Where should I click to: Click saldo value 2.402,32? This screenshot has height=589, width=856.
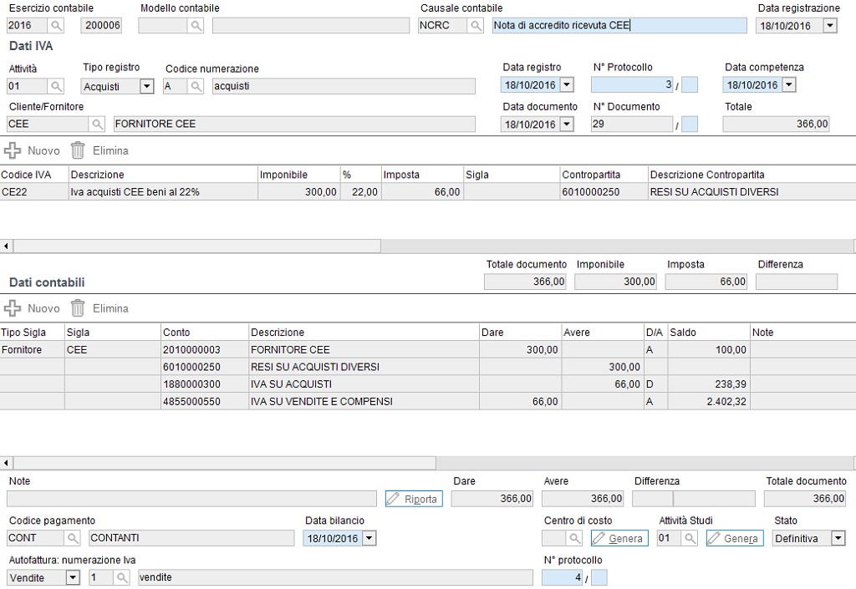tap(709, 402)
